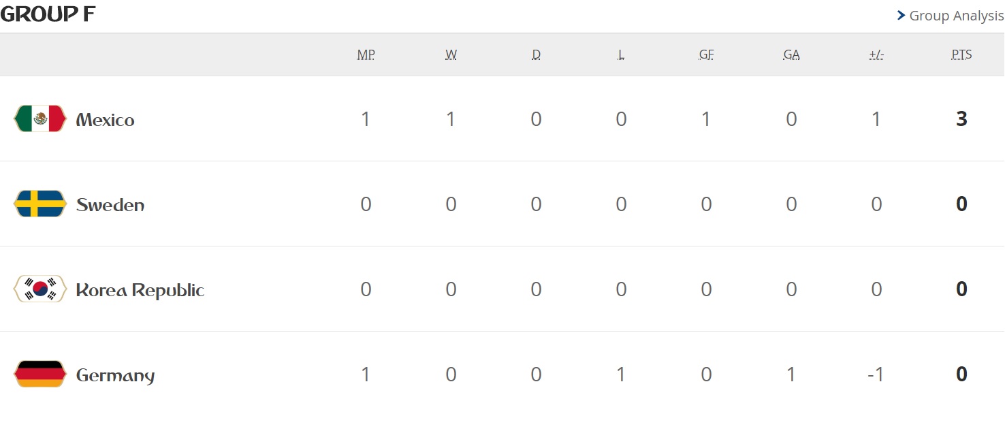Screen dimensions: 1005x431
Task: Click the GF column header
Action: pyautogui.click(x=706, y=54)
